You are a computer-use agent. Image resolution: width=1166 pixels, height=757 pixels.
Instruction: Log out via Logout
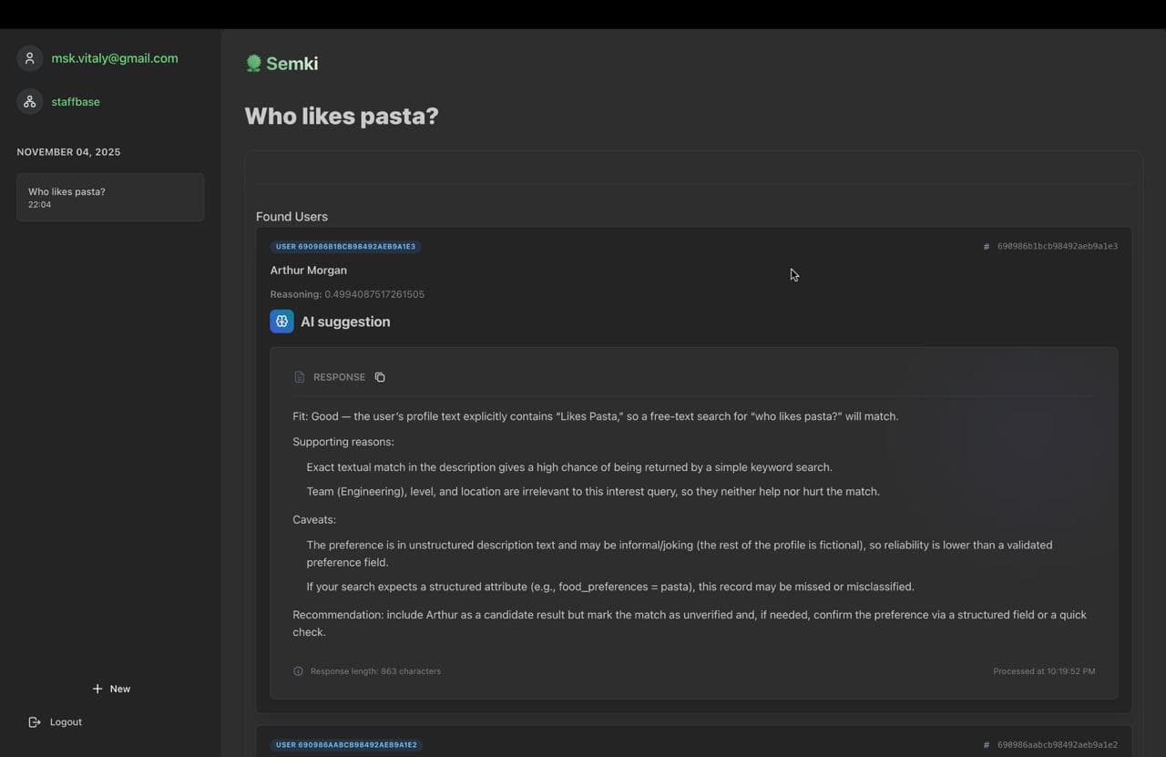(x=56, y=721)
